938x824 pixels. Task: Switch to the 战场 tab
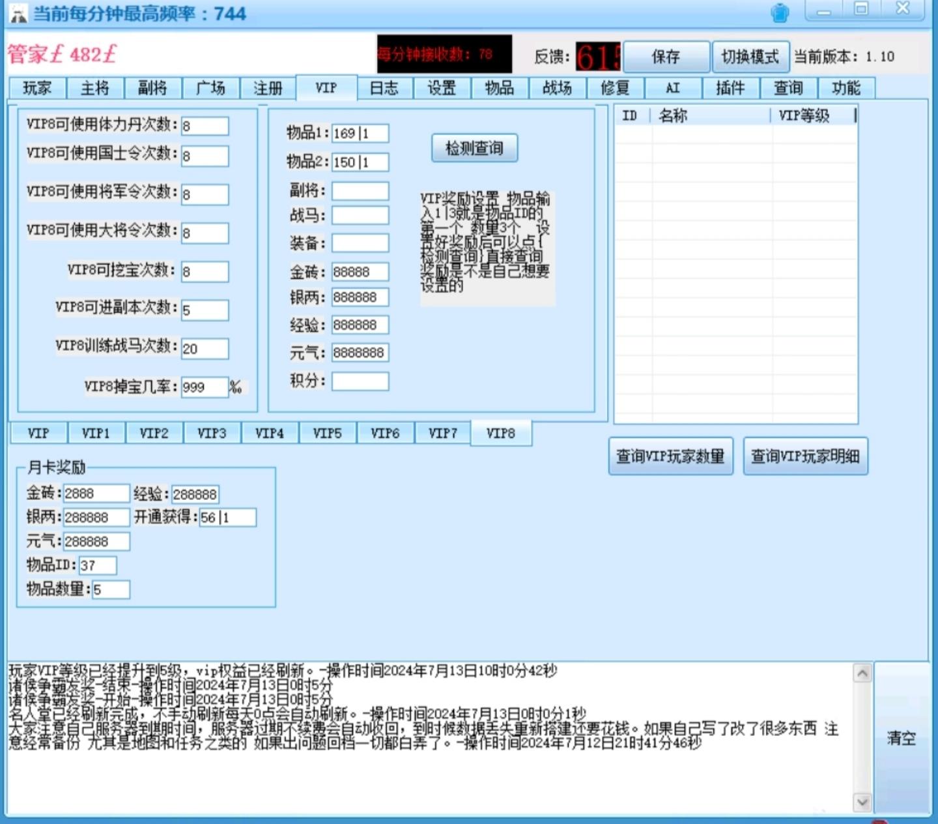pos(558,88)
